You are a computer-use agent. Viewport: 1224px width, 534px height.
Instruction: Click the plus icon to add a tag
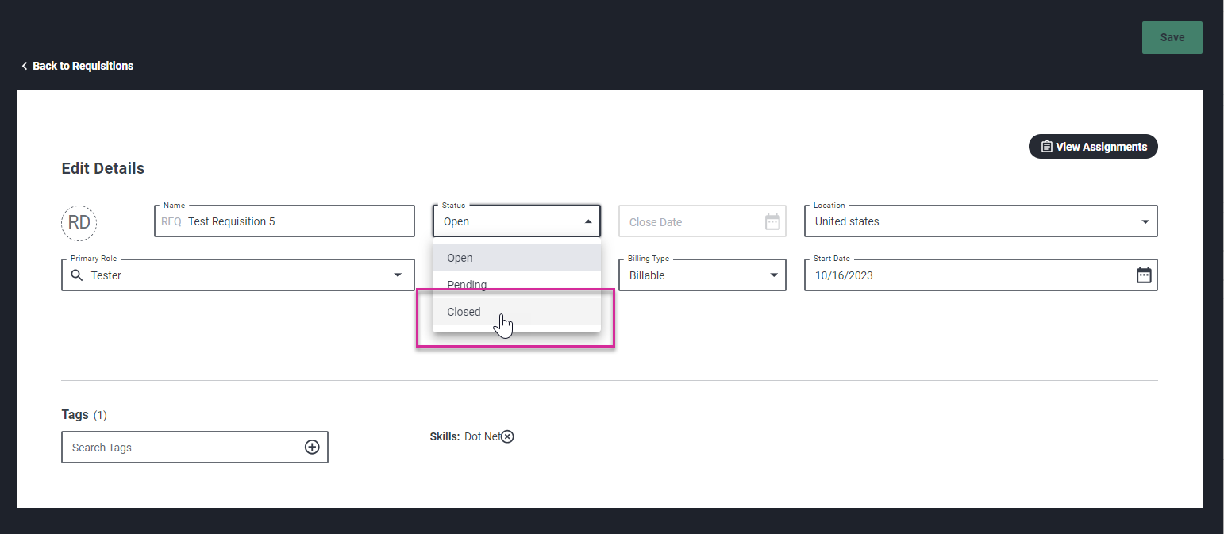[312, 448]
